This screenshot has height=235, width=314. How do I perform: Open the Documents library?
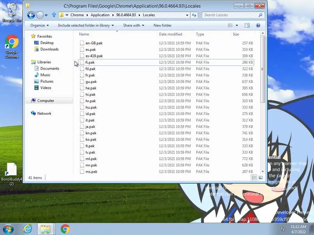point(47,68)
